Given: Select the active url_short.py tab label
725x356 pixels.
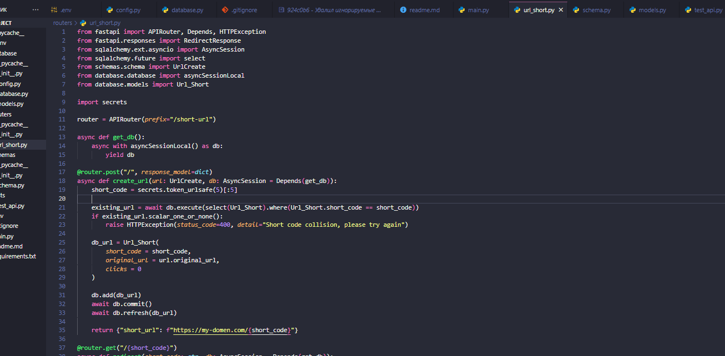Looking at the screenshot, I should point(538,10).
